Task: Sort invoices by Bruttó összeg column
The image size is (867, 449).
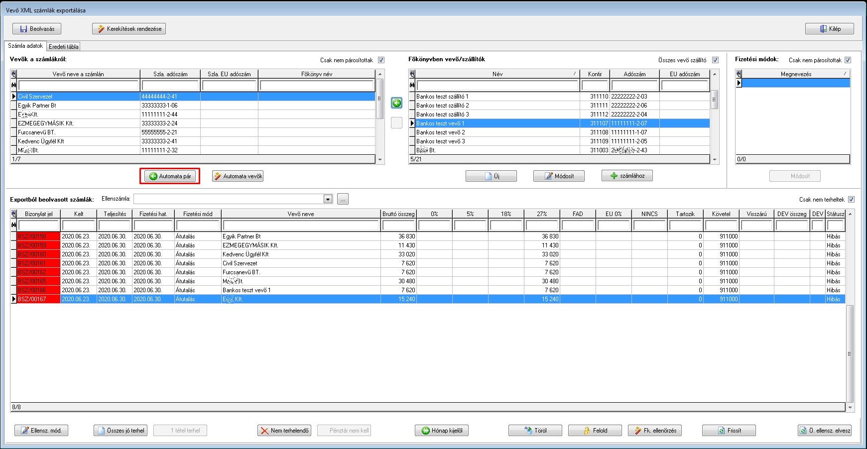Action: tap(398, 214)
